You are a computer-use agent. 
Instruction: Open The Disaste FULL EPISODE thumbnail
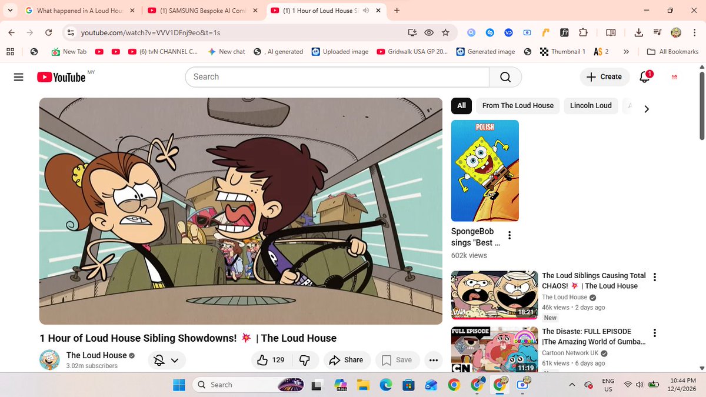[x=494, y=349]
